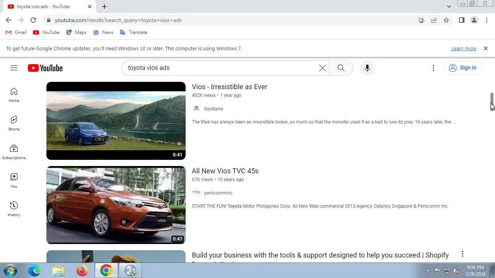Click the perkcomminc channel avatar
This screenshot has height=278, width=495.
196,193
